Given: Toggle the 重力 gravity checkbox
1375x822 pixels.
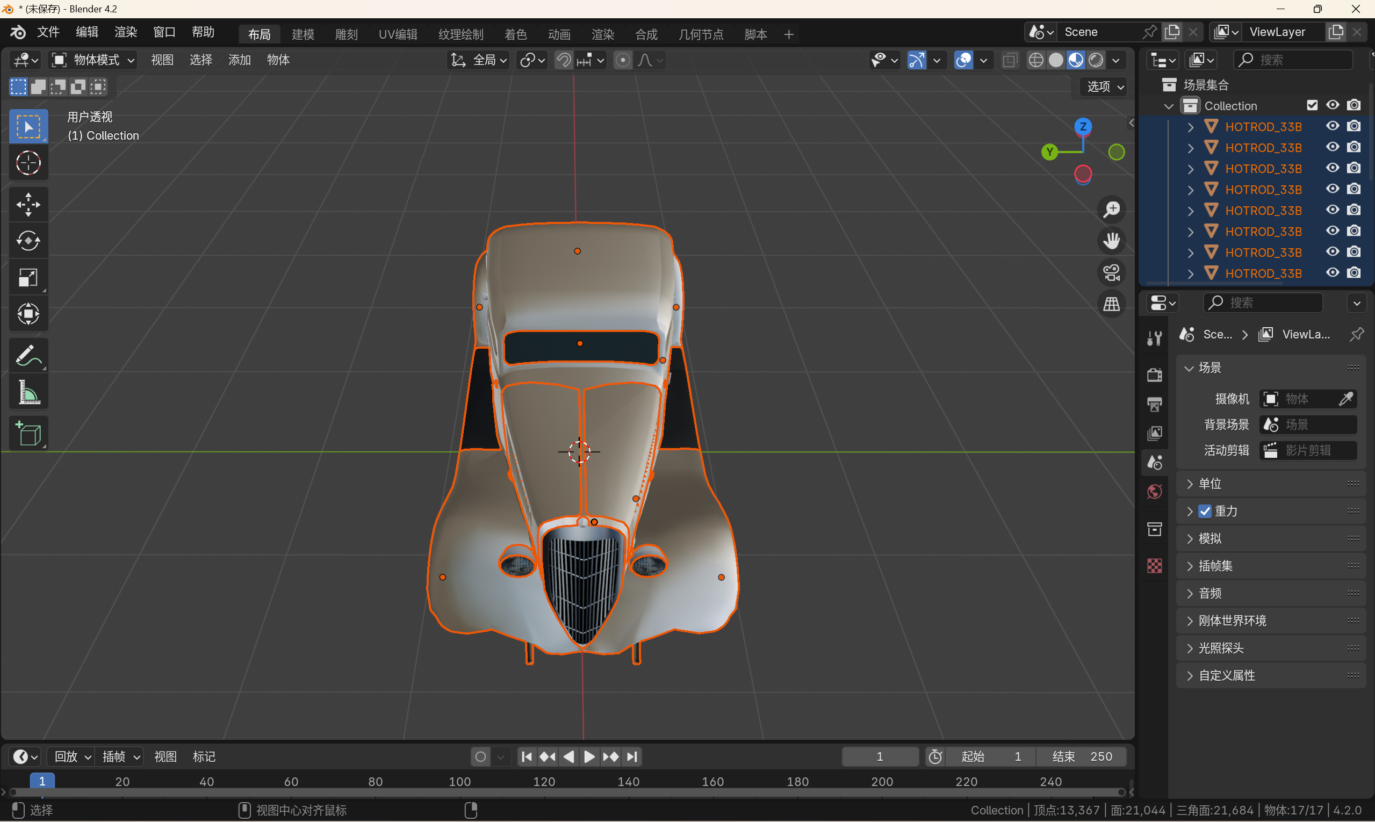Looking at the screenshot, I should click(x=1205, y=511).
